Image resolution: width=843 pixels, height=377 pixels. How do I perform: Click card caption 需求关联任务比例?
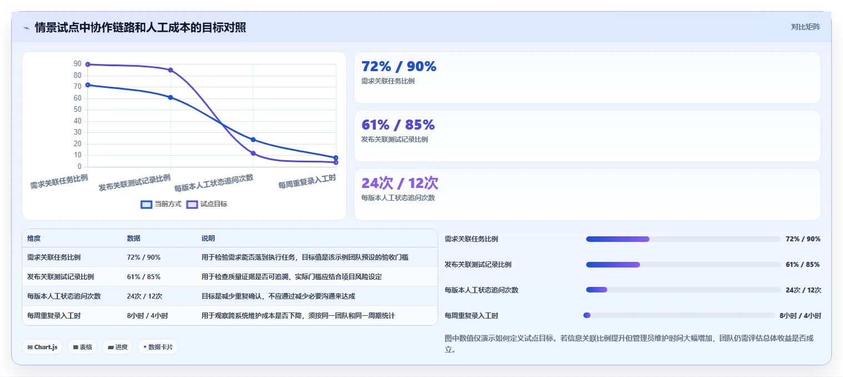coord(388,81)
